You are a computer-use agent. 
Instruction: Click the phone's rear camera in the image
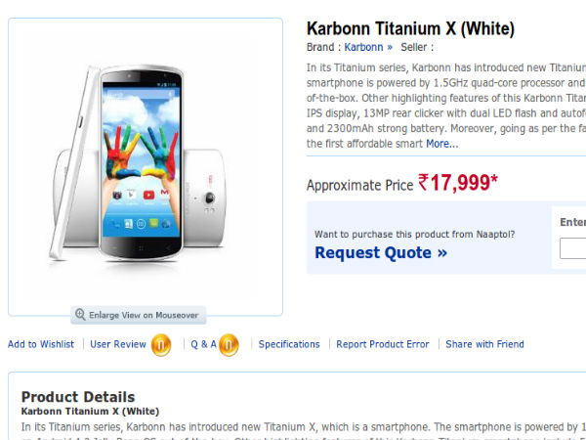tap(210, 198)
